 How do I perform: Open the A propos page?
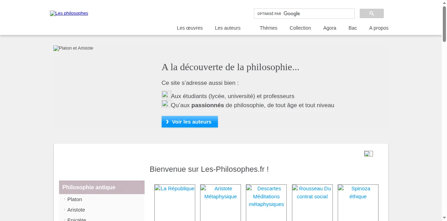(379, 28)
